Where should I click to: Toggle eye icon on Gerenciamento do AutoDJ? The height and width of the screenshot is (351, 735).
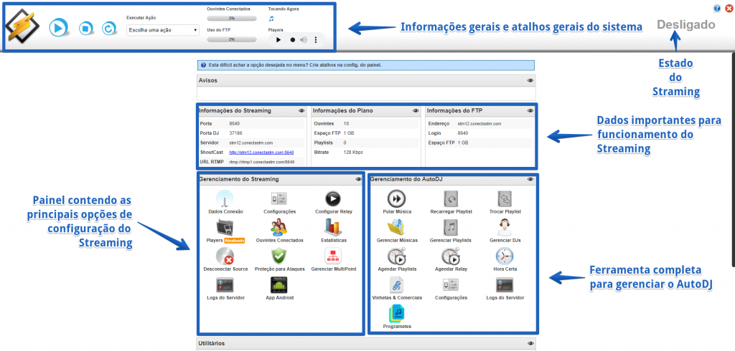(530, 179)
